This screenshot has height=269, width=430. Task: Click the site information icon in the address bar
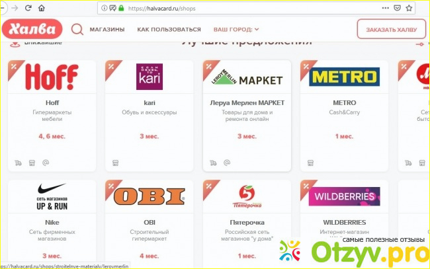tap(105, 8)
